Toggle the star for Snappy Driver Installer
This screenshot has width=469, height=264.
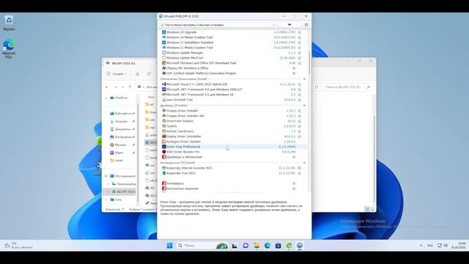click(300, 111)
